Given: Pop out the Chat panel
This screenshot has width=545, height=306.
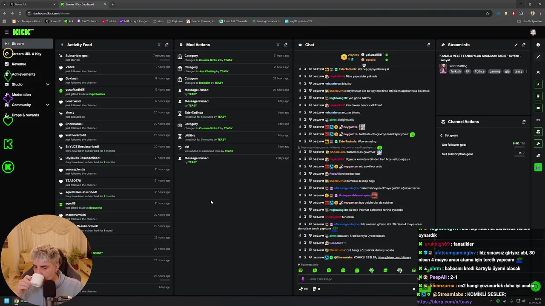Looking at the screenshot, I should click(428, 45).
